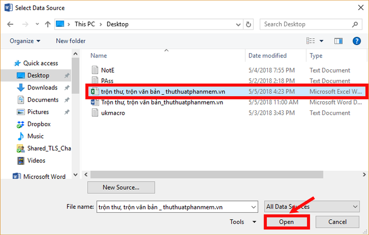The image size is (369, 235).
Task: Select the Dropbox folder in sidebar
Action: click(38, 124)
